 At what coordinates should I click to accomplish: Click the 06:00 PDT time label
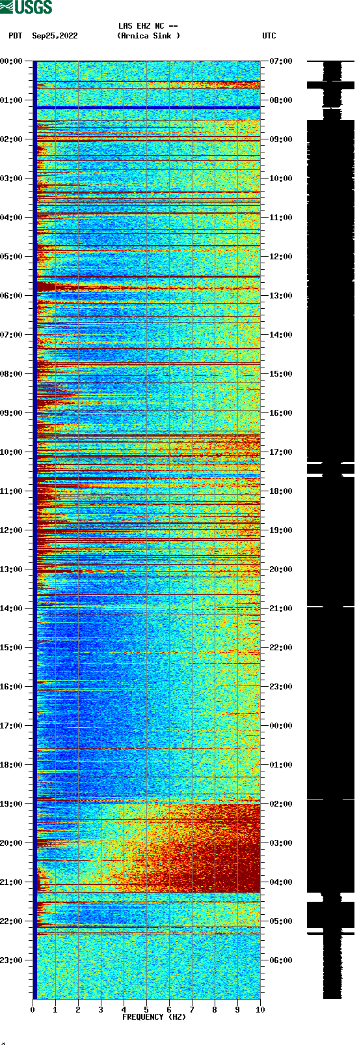tap(12, 296)
